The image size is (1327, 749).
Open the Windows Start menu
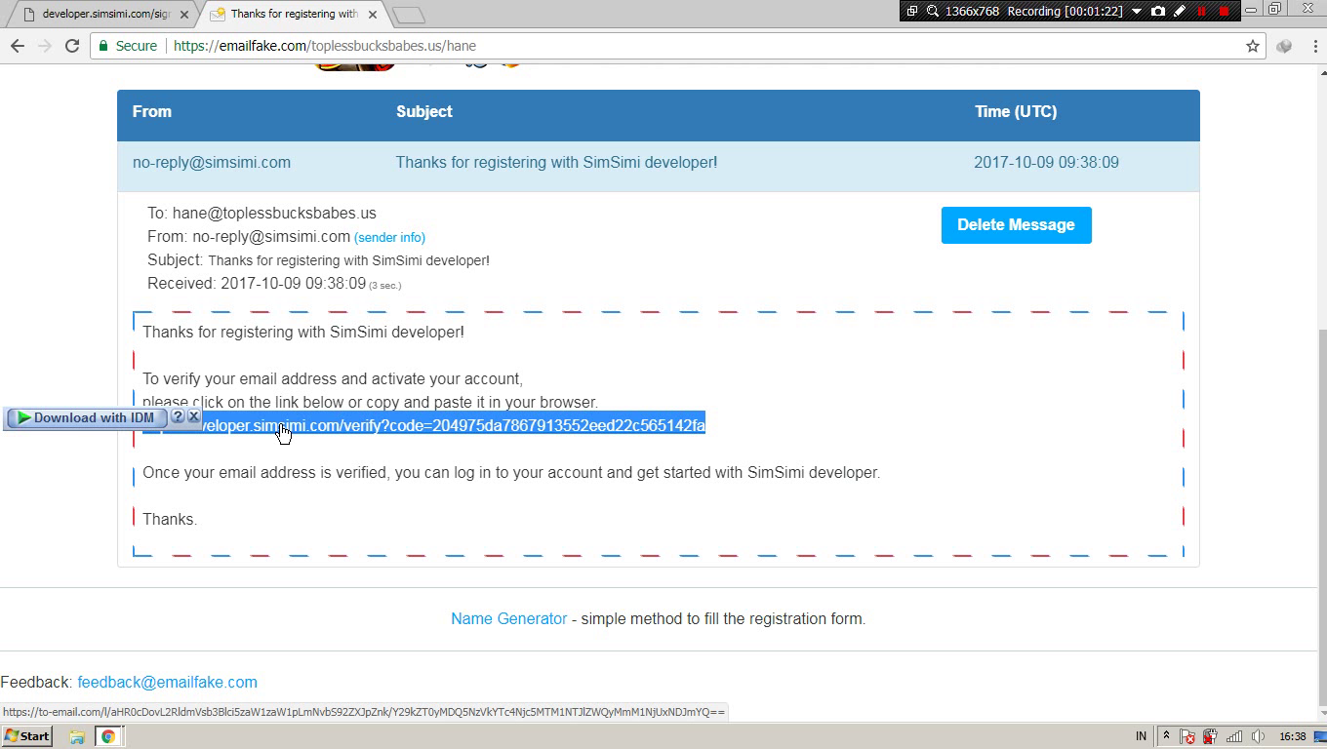click(26, 736)
